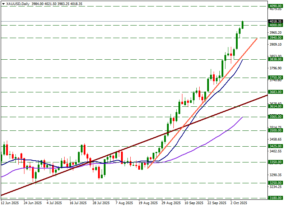
Task: Click the 3250.00 price level label
Action: 275,183
